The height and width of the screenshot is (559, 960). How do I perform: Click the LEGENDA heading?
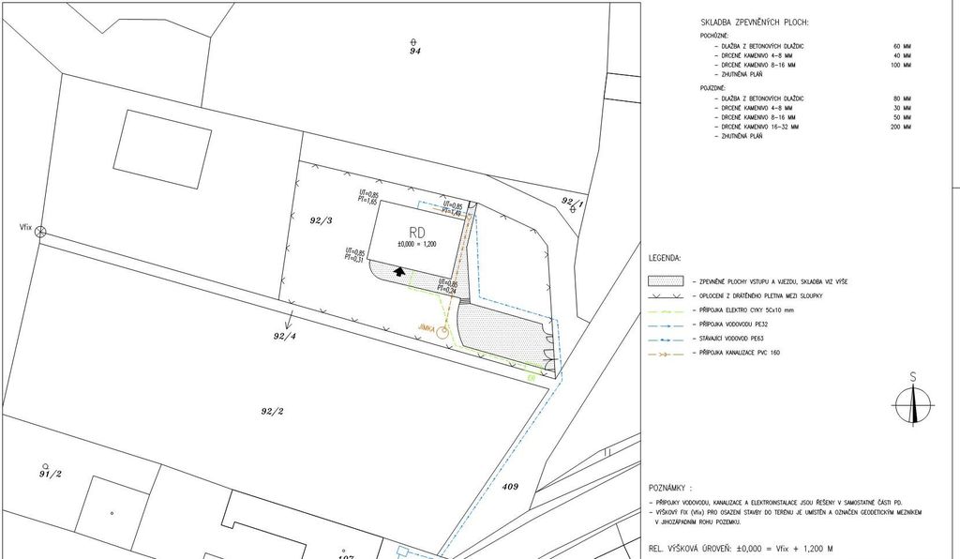point(665,257)
